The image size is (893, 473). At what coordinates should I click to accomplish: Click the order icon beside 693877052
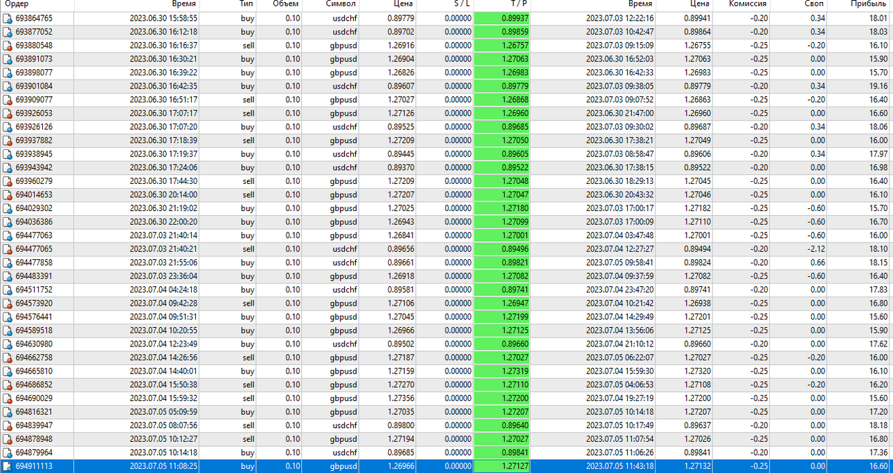pos(8,32)
